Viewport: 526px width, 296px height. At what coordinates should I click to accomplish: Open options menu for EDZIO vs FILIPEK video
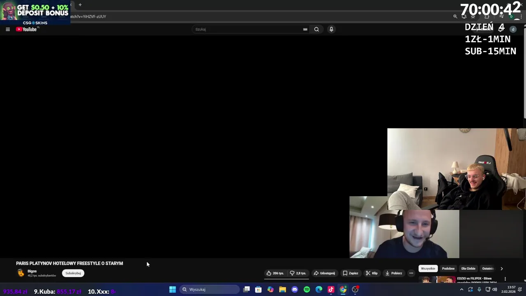(505, 279)
